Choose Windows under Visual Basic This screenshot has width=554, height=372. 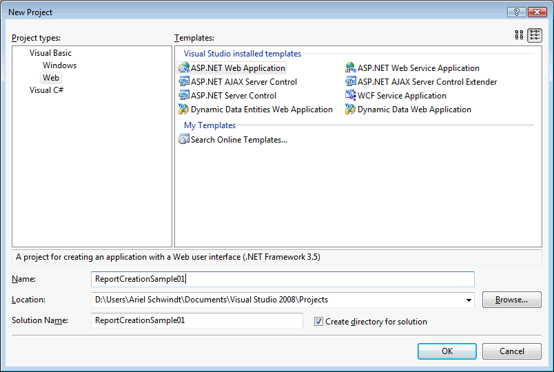point(59,65)
